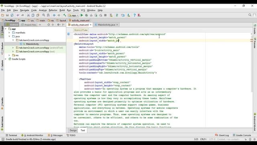Open the File menu
257x145 pixels.
(3, 10)
